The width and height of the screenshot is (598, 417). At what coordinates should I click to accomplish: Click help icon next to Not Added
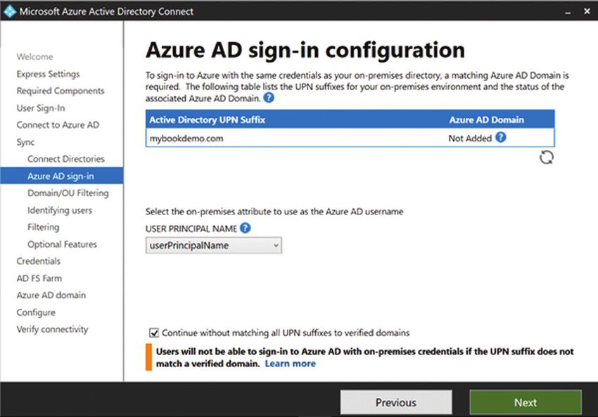click(x=501, y=137)
